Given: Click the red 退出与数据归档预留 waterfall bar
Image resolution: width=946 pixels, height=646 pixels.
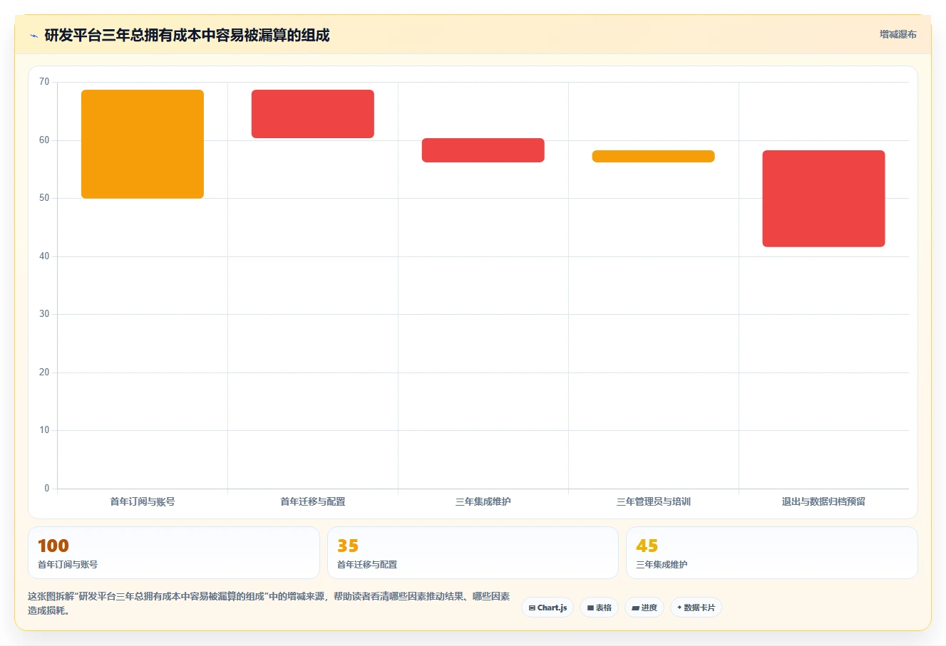Looking at the screenshot, I should tap(823, 199).
